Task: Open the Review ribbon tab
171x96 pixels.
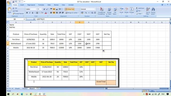Action: [x=56, y=5]
